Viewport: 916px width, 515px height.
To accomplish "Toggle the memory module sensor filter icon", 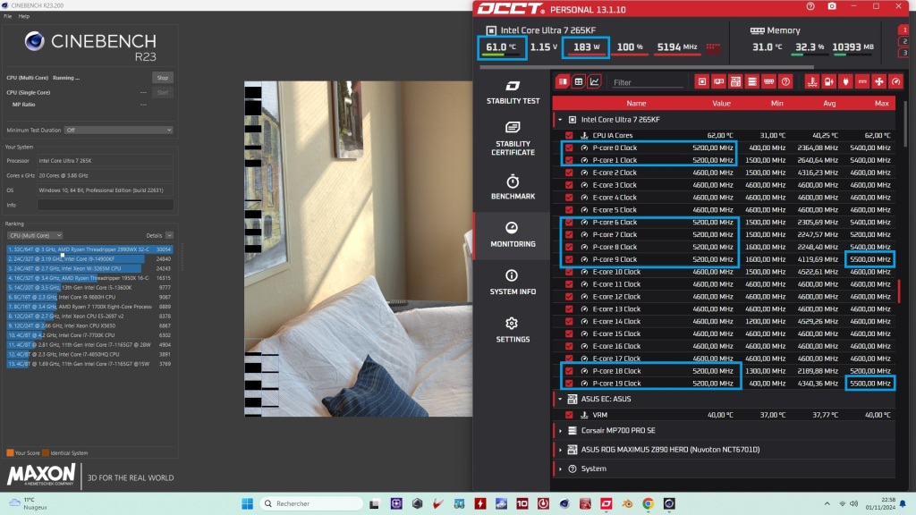I will click(768, 81).
